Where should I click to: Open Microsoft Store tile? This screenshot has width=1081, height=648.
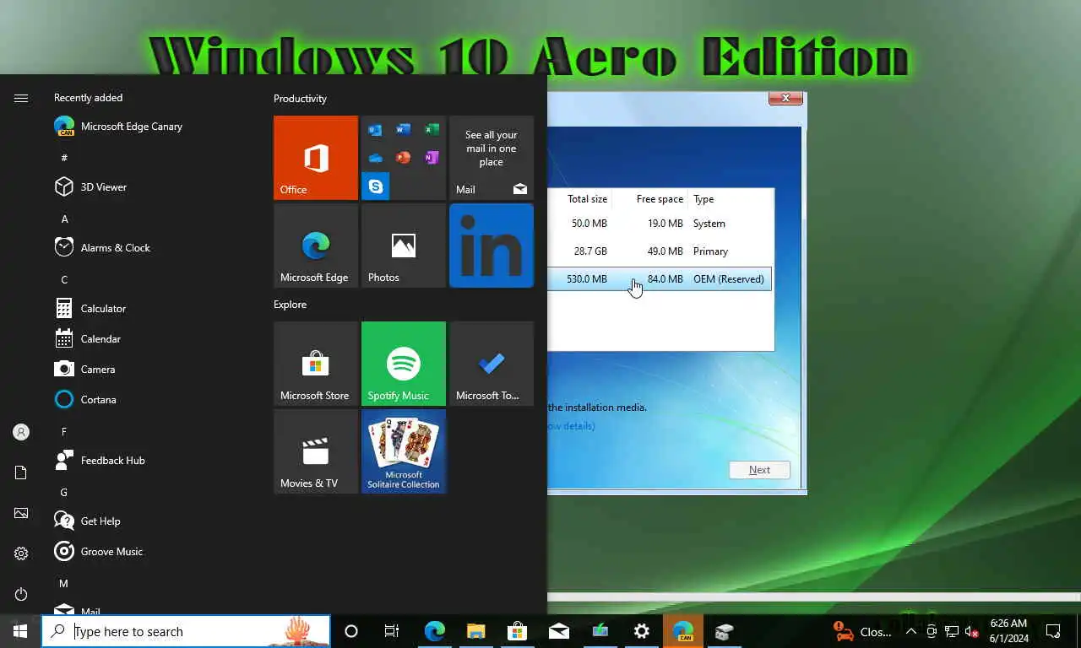pyautogui.click(x=316, y=364)
